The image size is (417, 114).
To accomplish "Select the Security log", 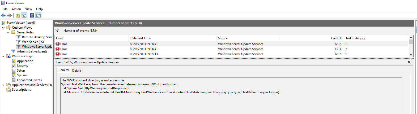I will click(x=23, y=66).
